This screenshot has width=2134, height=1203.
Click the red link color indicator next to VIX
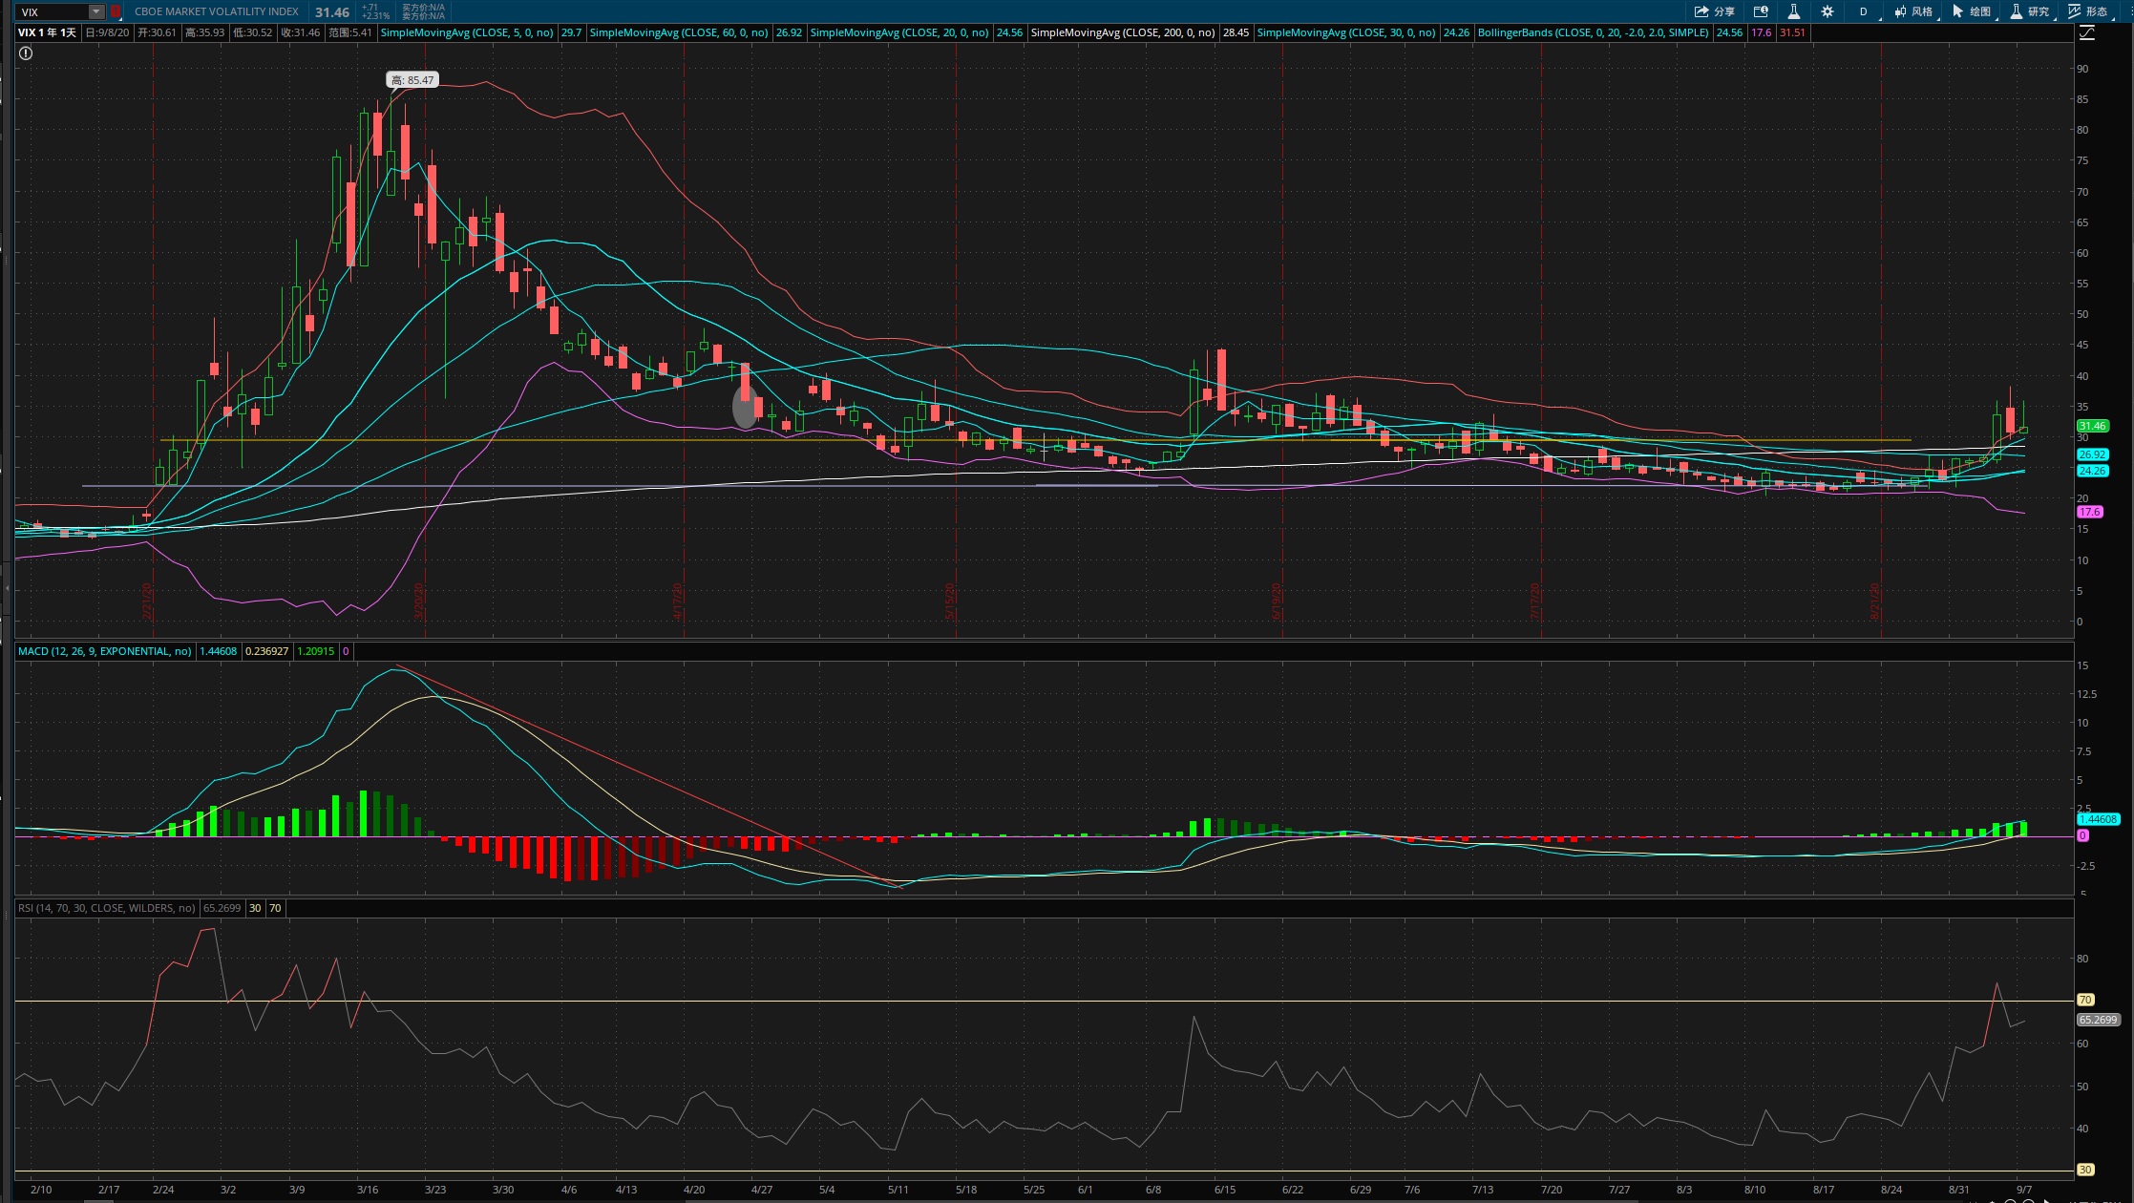tap(116, 11)
